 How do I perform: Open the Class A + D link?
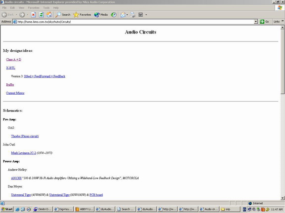click(x=14, y=59)
